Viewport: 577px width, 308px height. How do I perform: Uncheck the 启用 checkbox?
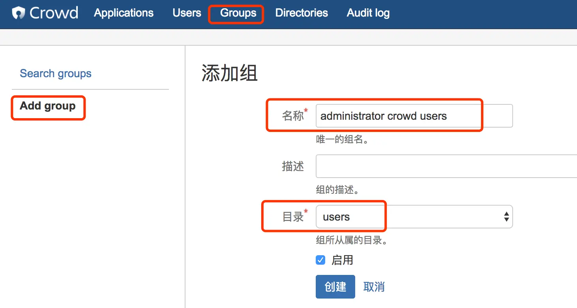tap(320, 260)
